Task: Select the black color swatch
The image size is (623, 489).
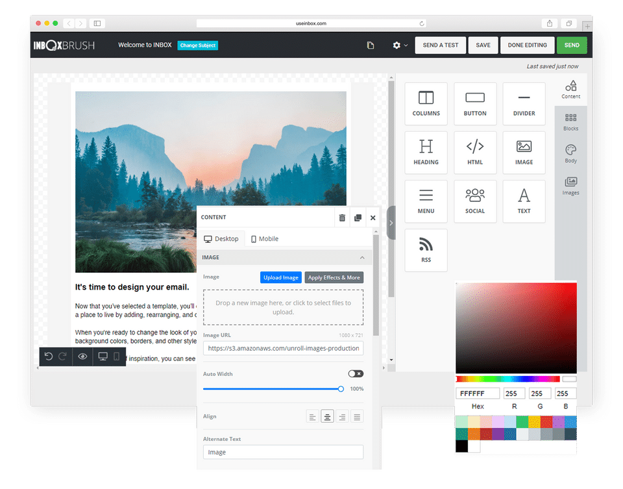Action: (x=461, y=446)
